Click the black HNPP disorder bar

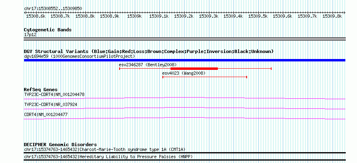point(185,160)
